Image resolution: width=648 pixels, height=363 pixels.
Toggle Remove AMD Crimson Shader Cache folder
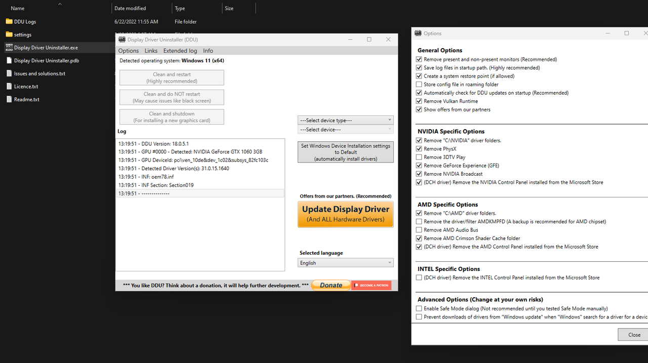coord(419,238)
